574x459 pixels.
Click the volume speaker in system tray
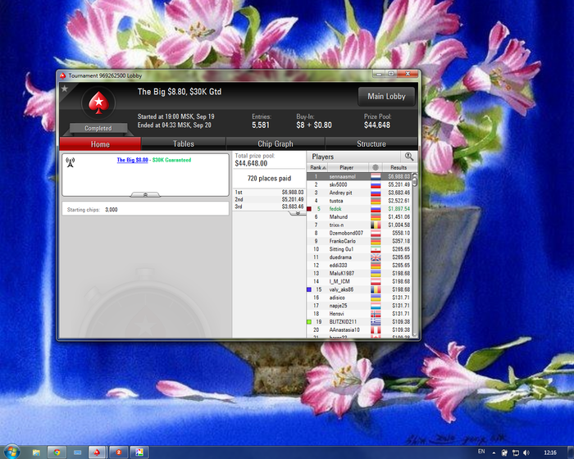526,452
